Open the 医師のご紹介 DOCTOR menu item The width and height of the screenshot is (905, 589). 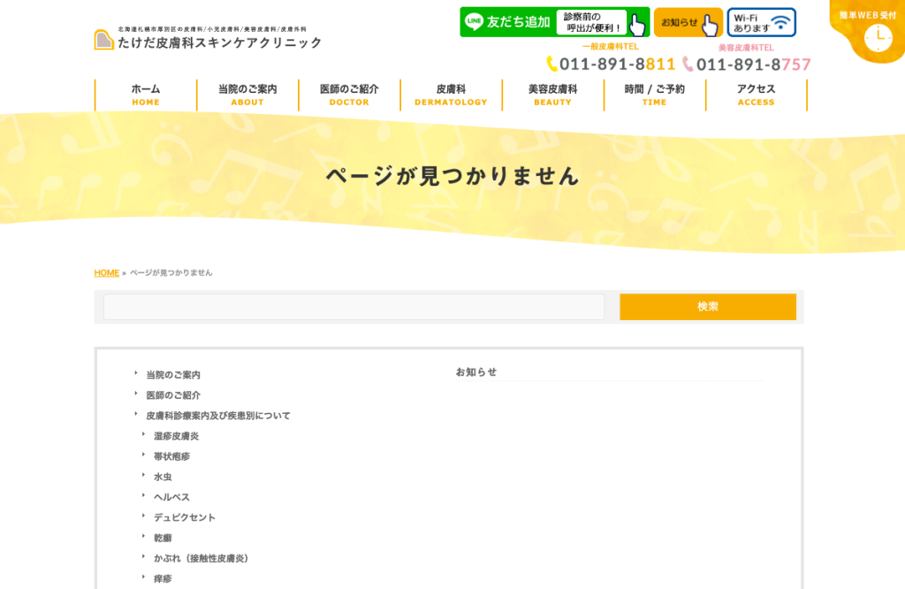point(349,95)
